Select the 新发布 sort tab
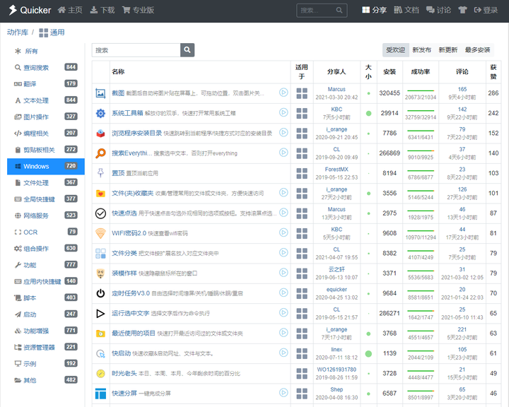Screen dimensions: 509x407 coord(421,50)
